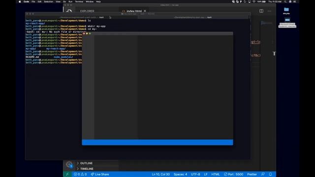Click the Explorer icon in activity bar

point(69,11)
